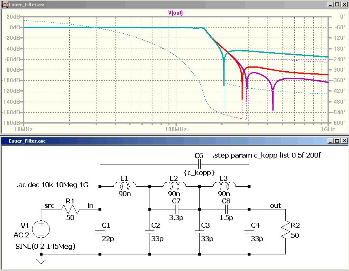Screen dimensions: 349x271
Task: Click the 100MHz frequency axis label
Action: pos(176,129)
